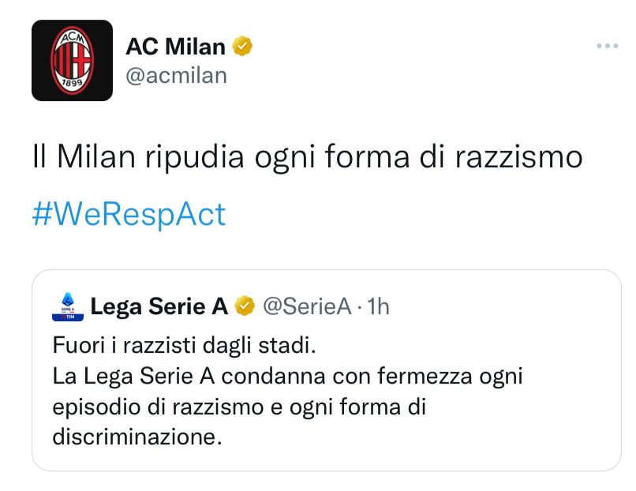This screenshot has height=491, width=636.
Task: Select the AC Milan display name
Action: tap(174, 46)
